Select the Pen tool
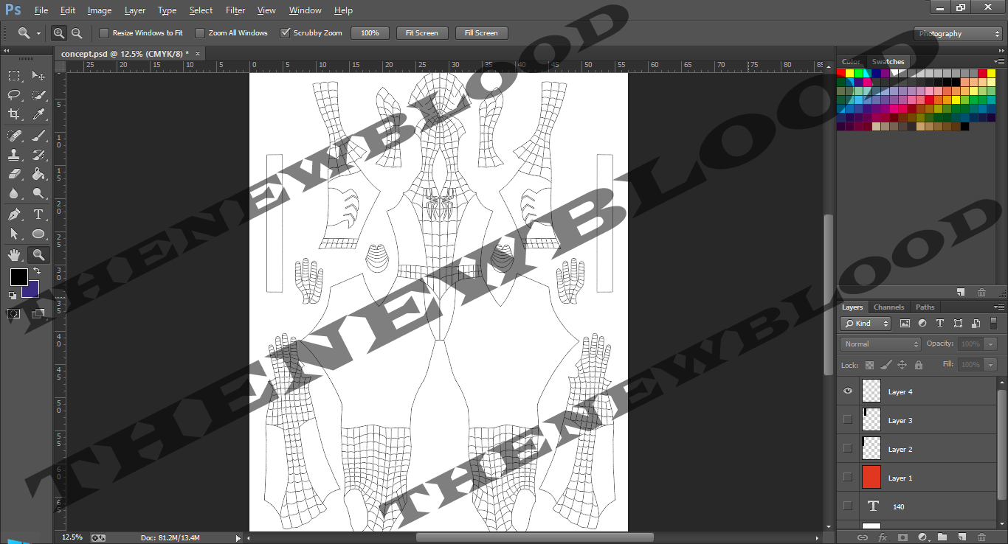Screen dimensions: 1008x544 click(x=14, y=215)
